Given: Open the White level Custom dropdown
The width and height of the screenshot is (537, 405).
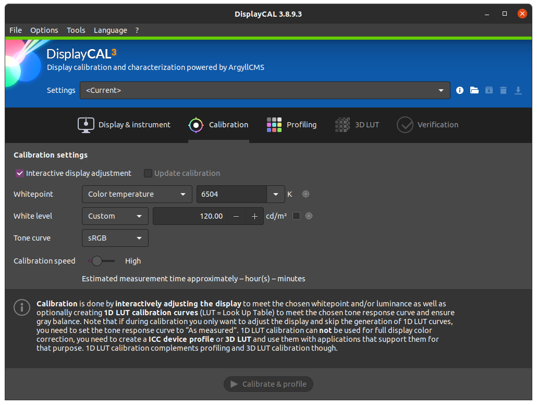Looking at the screenshot, I should pyautogui.click(x=115, y=216).
